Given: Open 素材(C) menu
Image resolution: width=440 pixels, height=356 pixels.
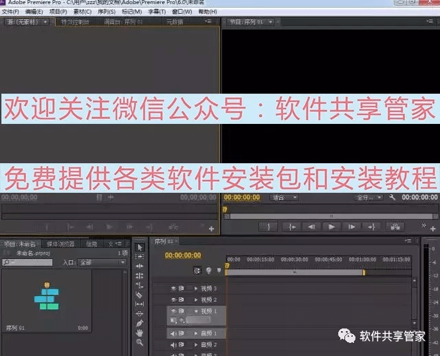Looking at the screenshot, I should (82, 12).
